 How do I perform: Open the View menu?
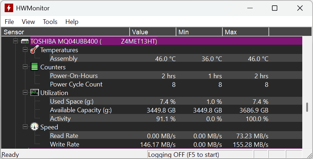click(x=28, y=21)
